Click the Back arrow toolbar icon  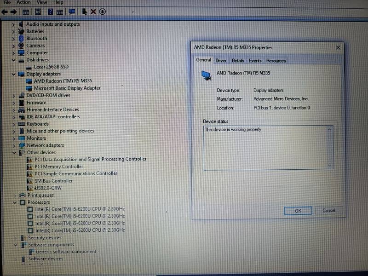point(5,11)
